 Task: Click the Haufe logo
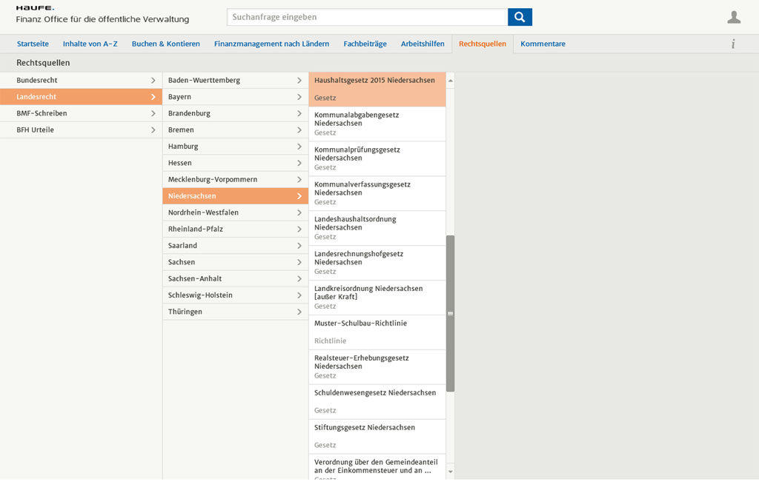pyautogui.click(x=35, y=7)
